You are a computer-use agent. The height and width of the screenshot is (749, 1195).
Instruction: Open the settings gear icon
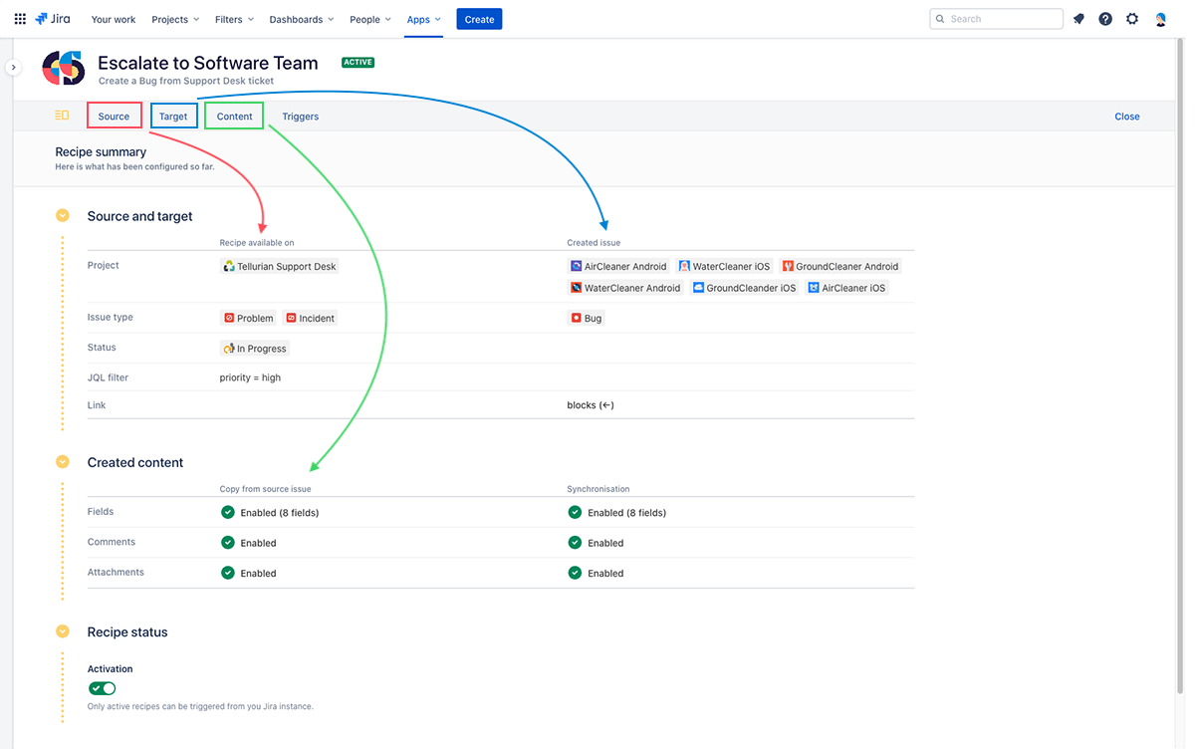pyautogui.click(x=1132, y=19)
